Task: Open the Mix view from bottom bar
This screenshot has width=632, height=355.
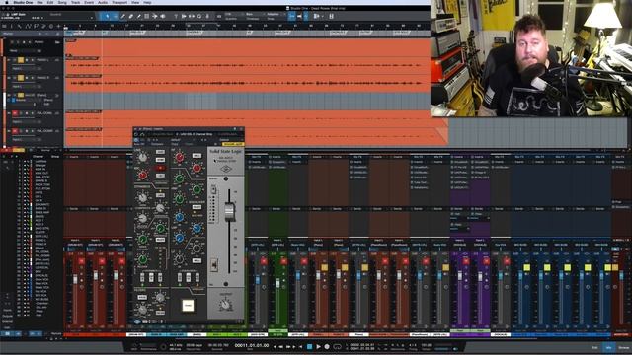Action: point(608,347)
